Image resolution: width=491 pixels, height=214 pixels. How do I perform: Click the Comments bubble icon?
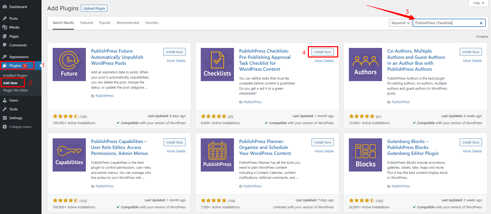click(x=5, y=45)
